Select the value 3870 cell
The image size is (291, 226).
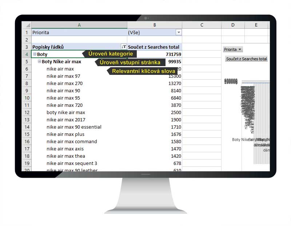(155, 105)
